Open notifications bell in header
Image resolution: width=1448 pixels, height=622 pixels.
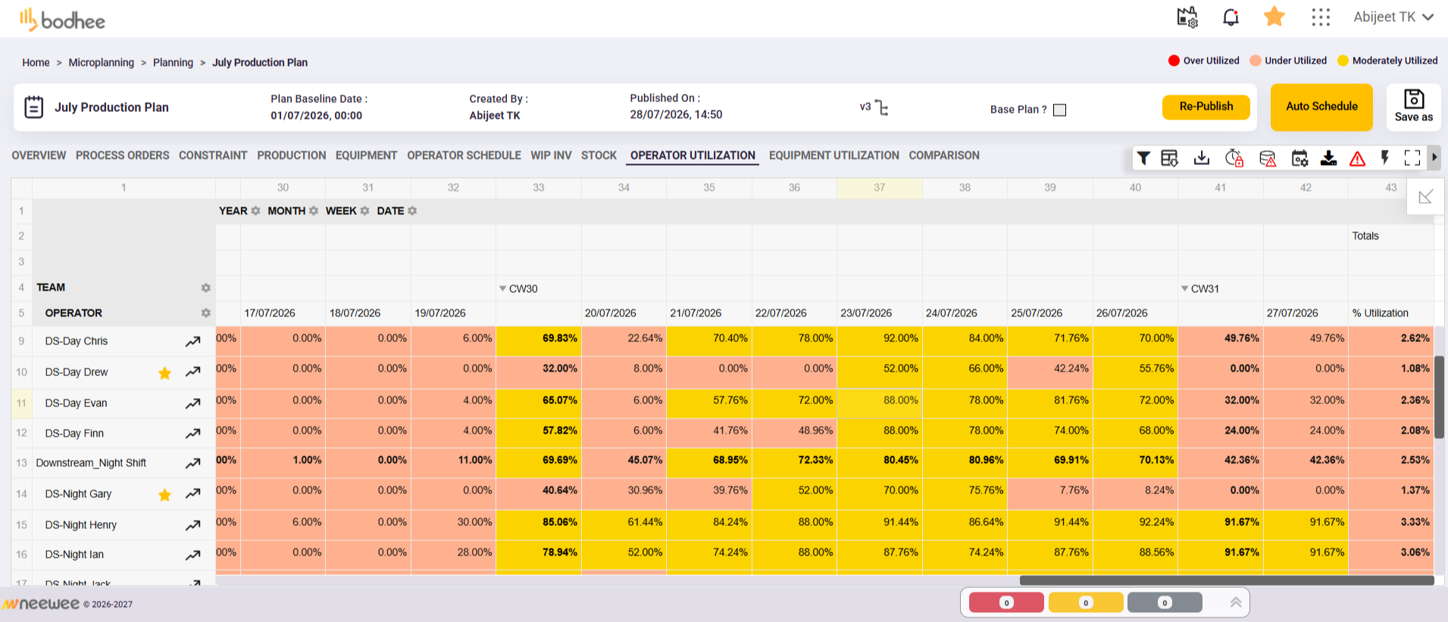pyautogui.click(x=1231, y=17)
